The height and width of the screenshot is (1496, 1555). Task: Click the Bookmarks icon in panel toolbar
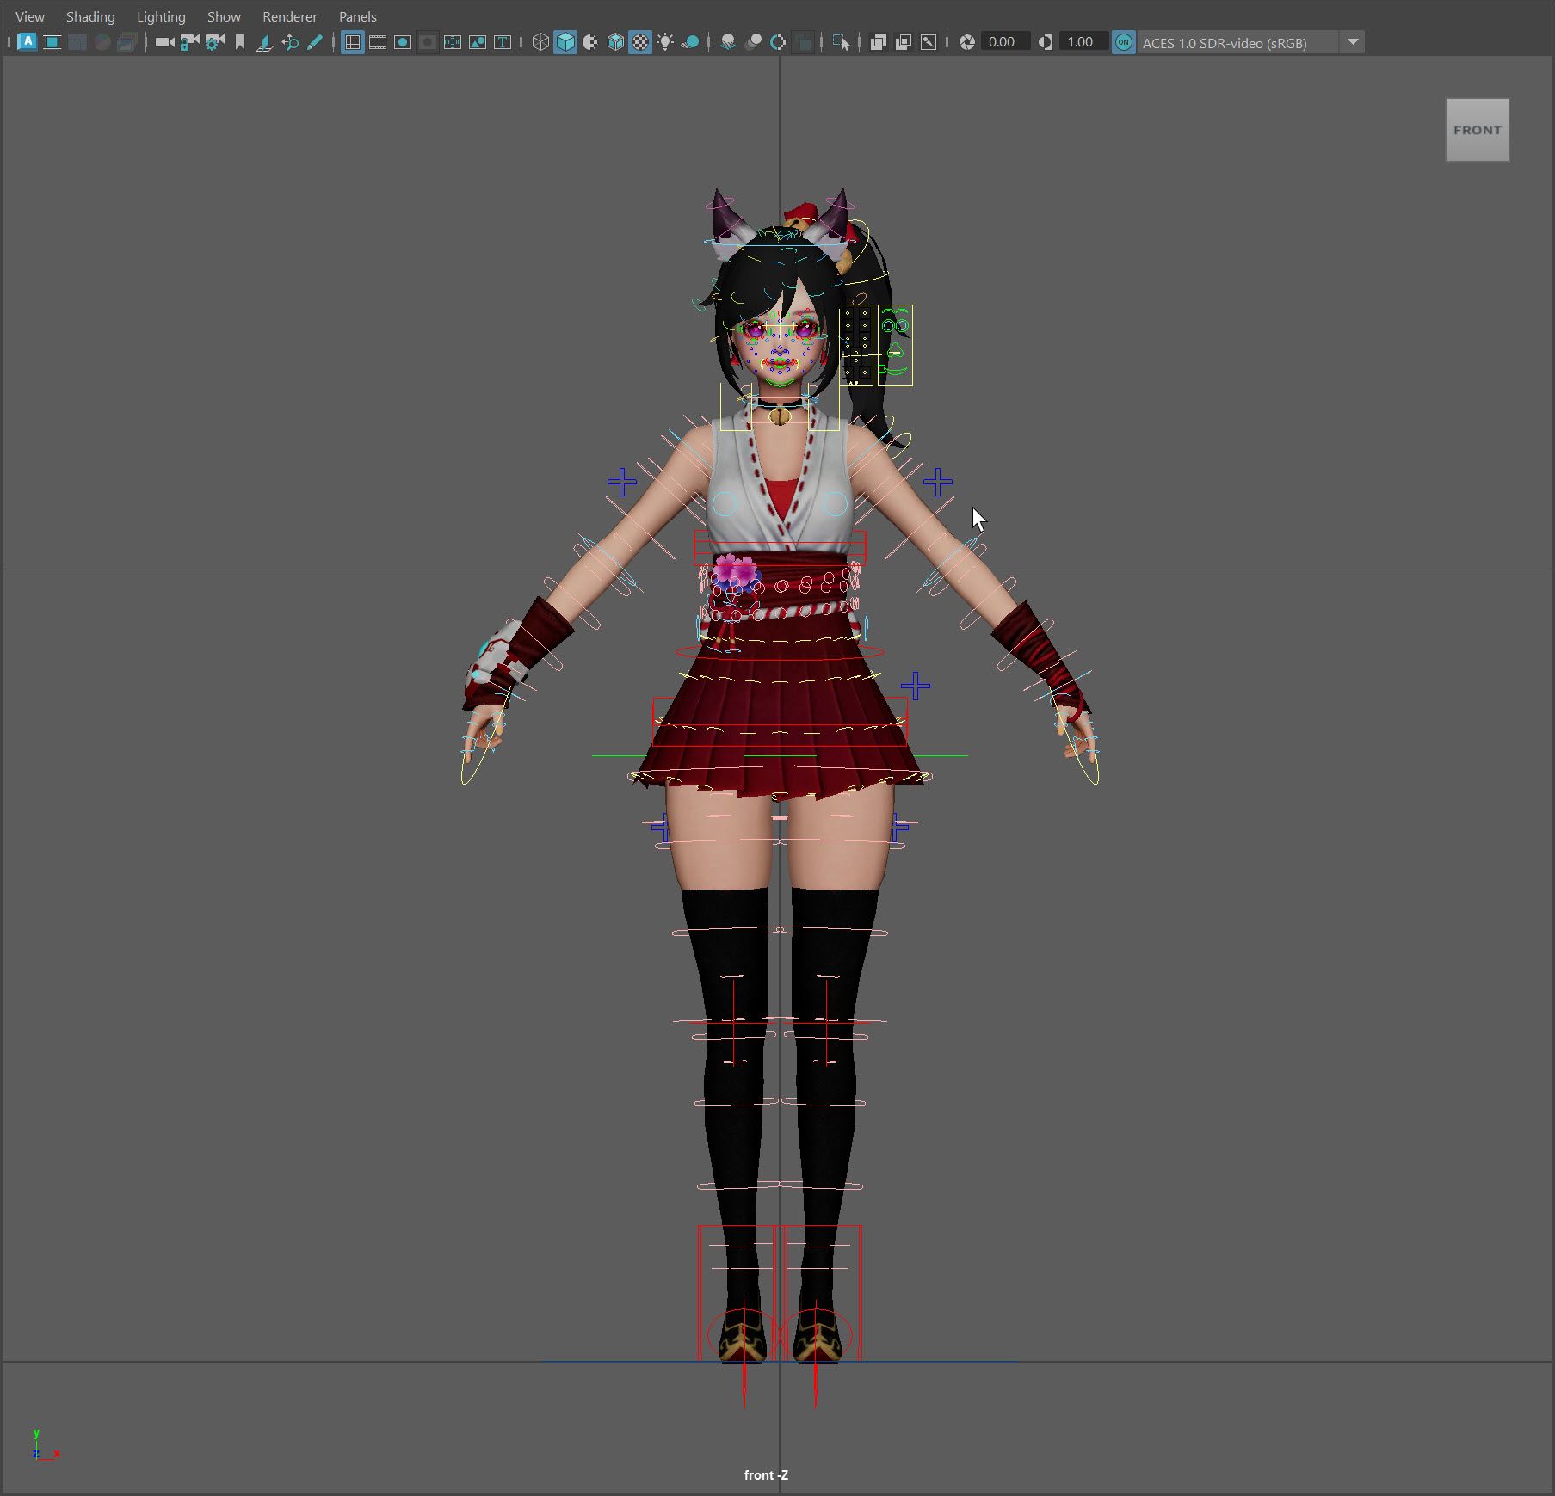pos(240,42)
